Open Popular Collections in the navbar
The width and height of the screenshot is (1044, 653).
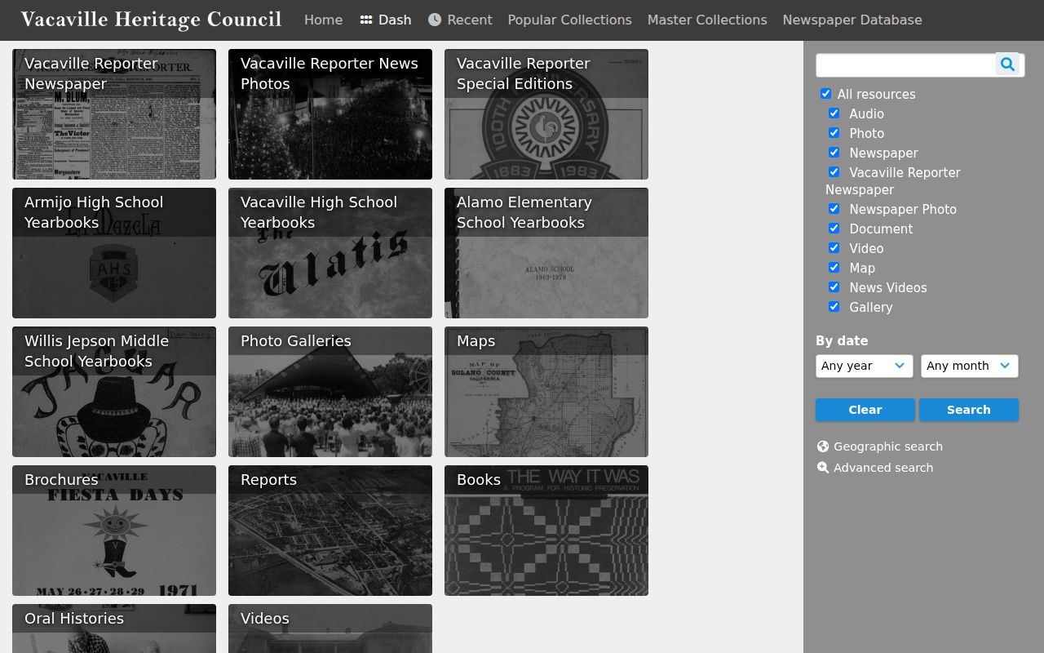click(569, 20)
